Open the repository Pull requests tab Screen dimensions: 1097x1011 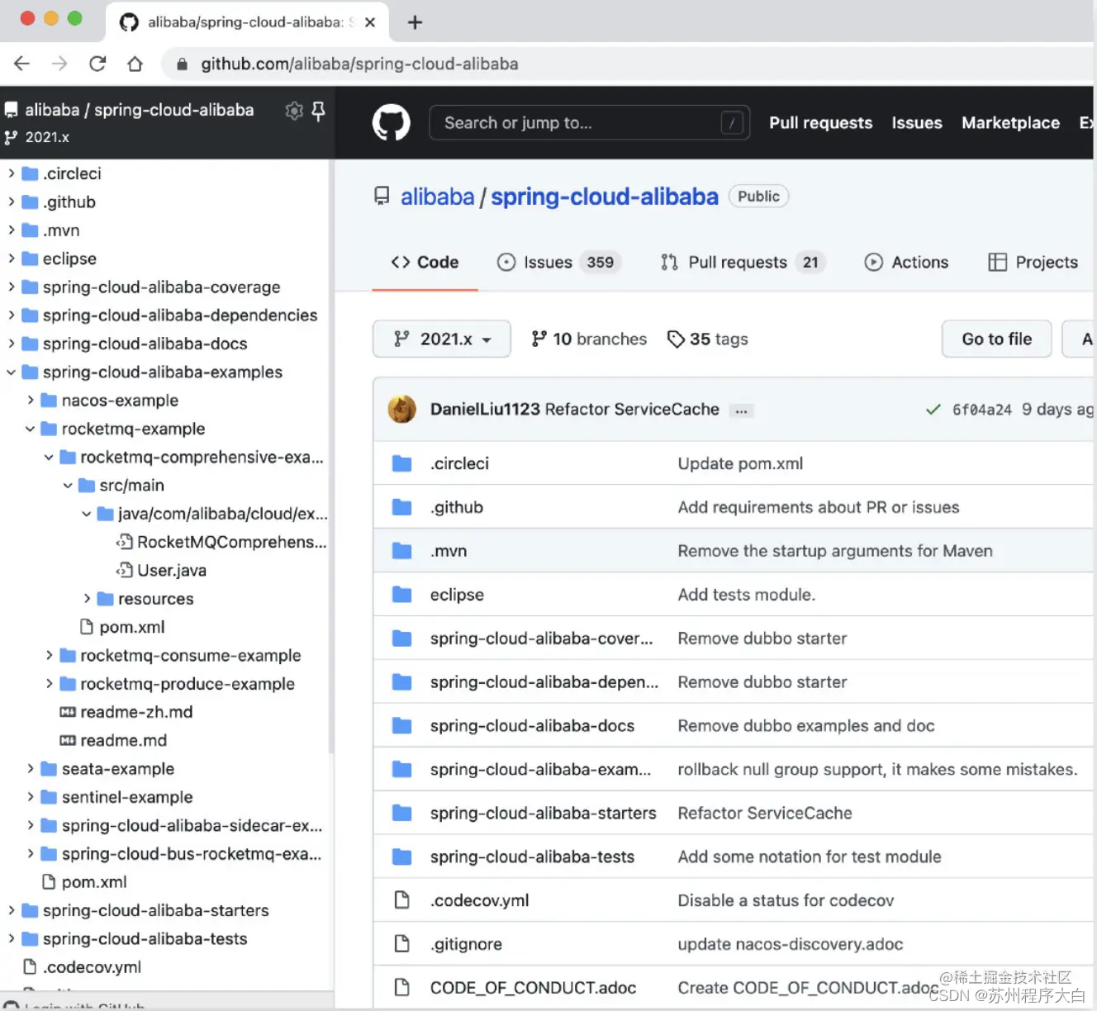(743, 263)
